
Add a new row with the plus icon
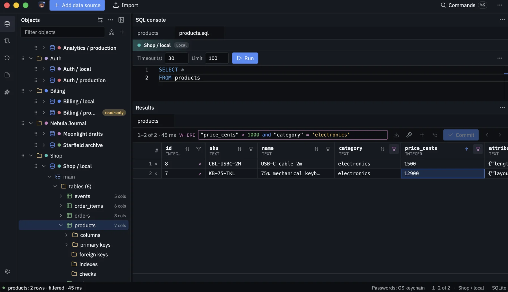pyautogui.click(x=422, y=135)
